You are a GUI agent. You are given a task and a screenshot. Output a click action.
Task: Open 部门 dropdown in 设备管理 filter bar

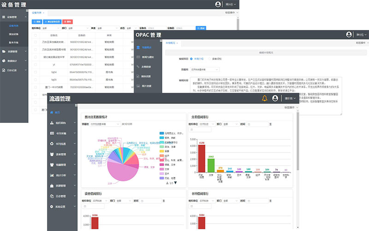(x=78, y=28)
